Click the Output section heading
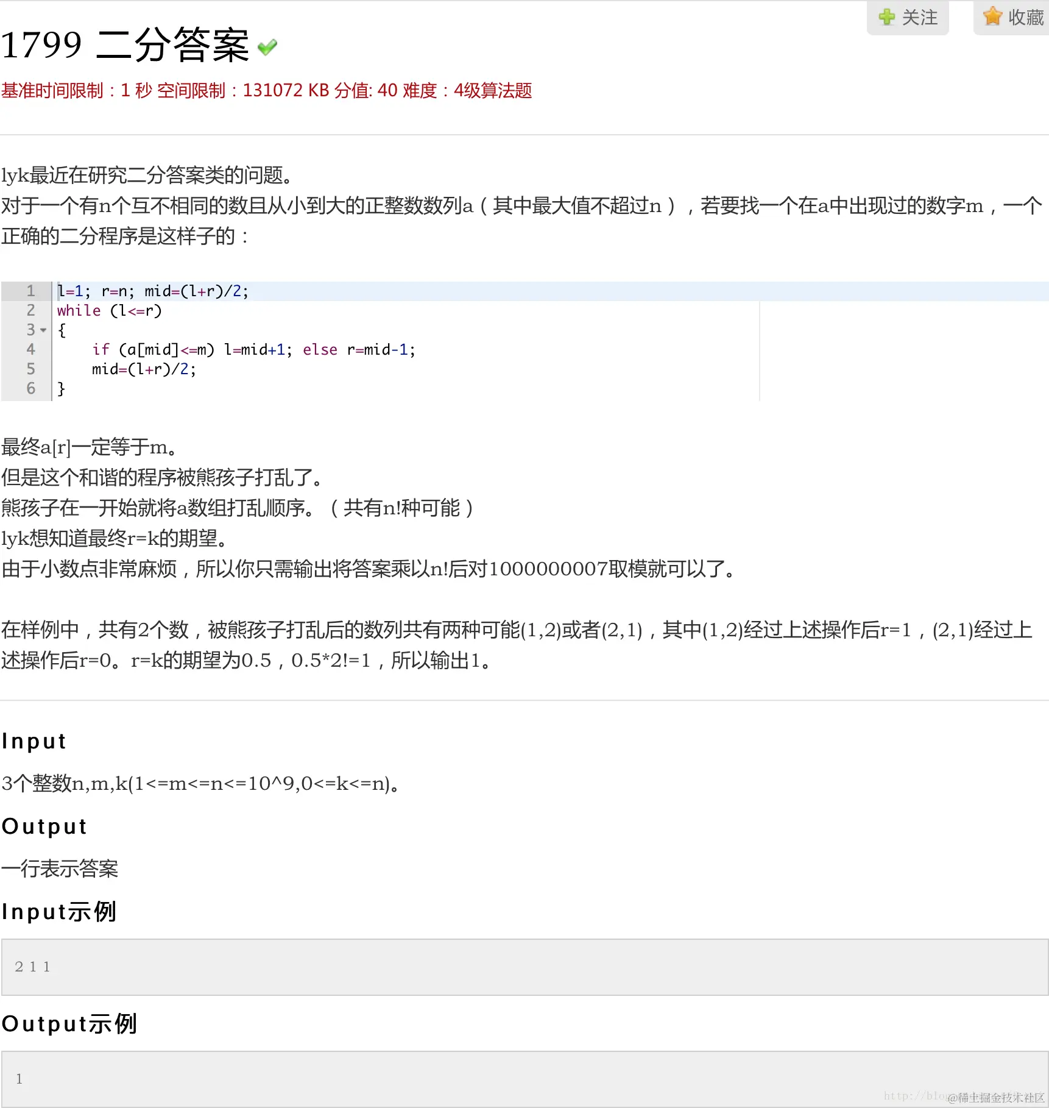 coord(44,826)
